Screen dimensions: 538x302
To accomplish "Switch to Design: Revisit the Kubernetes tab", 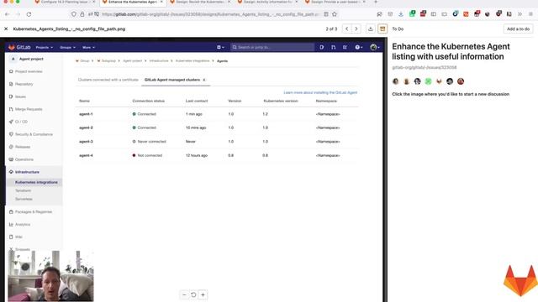I will click(x=201, y=2).
